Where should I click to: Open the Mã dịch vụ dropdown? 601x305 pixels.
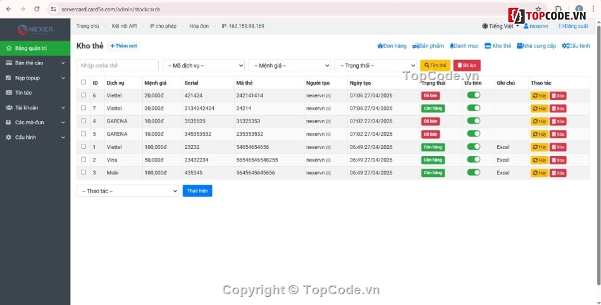[204, 66]
